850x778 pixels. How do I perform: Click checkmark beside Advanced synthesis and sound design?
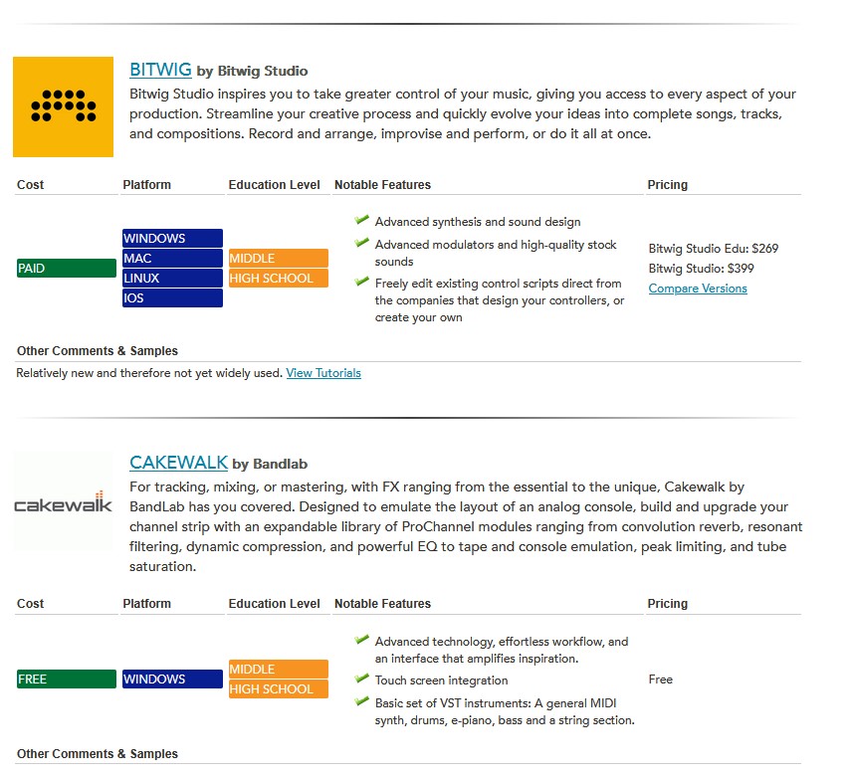(x=361, y=220)
